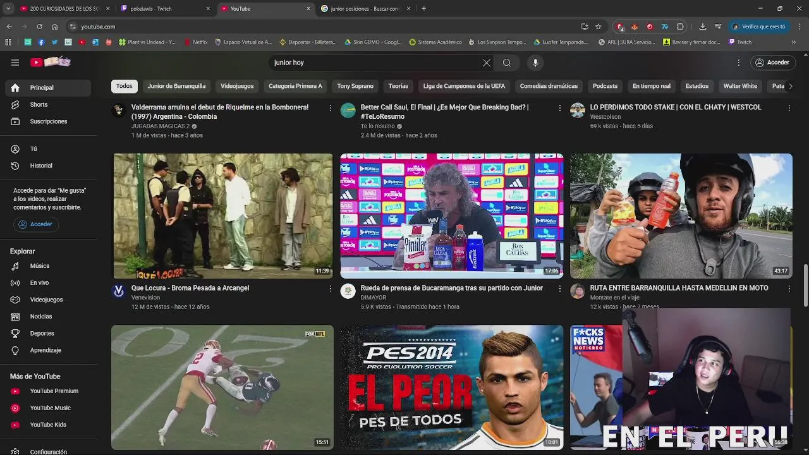
Task: Click the Acceder button in the header
Action: 772,63
